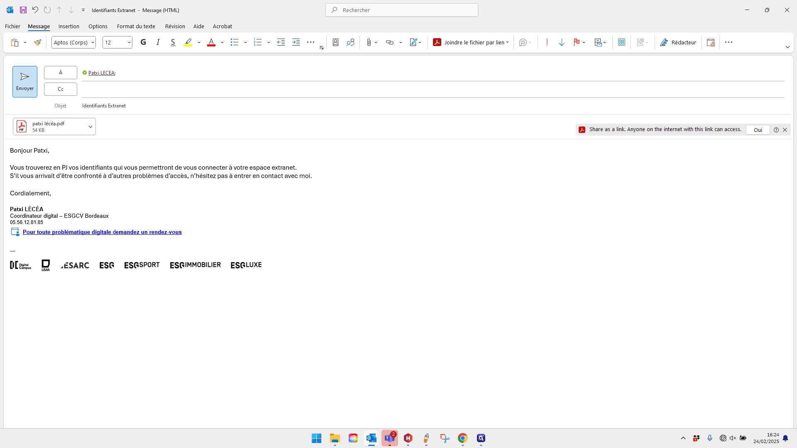The height and width of the screenshot is (448, 797).
Task: Click recipient Patxi LECEA
Action: coord(102,73)
